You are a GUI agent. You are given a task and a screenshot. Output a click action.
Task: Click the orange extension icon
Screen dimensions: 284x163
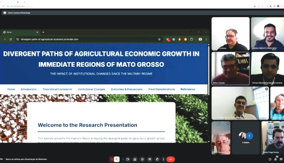point(186,39)
